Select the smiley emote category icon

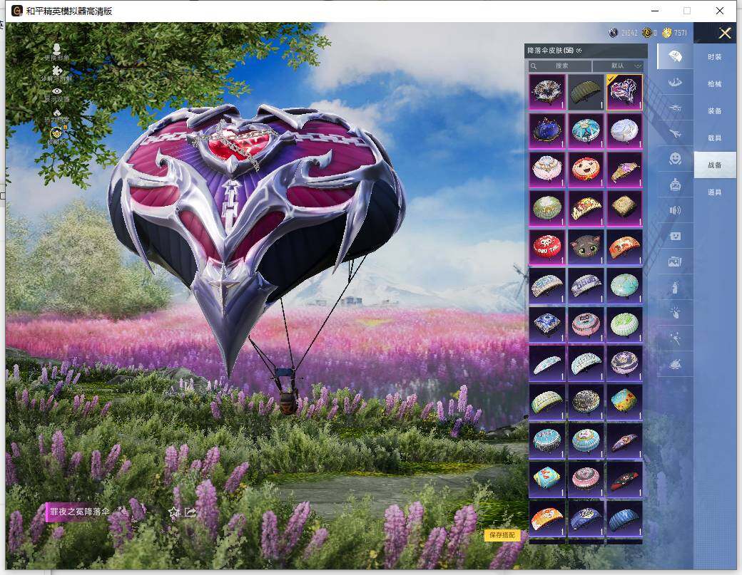tap(675, 158)
